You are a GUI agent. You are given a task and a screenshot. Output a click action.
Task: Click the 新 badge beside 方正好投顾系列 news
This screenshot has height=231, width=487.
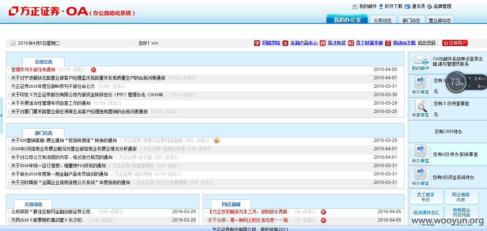(323, 212)
